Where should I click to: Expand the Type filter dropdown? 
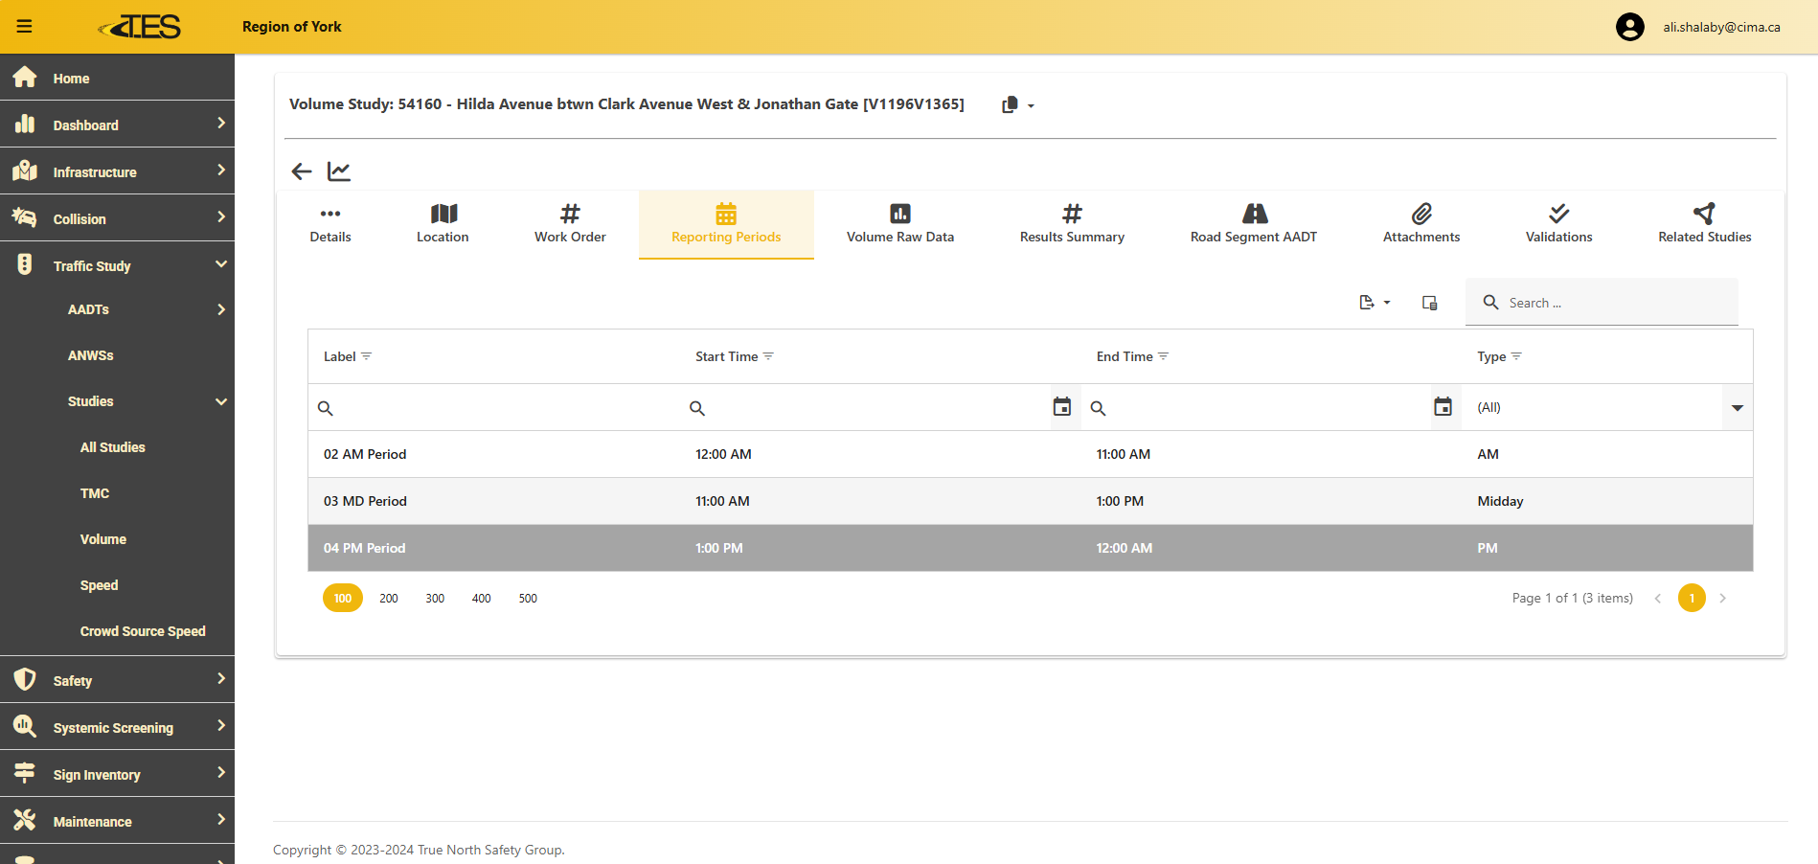coord(1737,408)
